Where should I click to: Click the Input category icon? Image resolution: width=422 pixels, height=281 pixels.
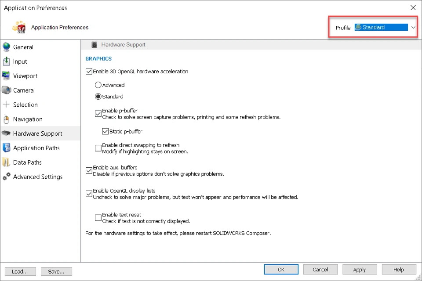(x=6, y=61)
